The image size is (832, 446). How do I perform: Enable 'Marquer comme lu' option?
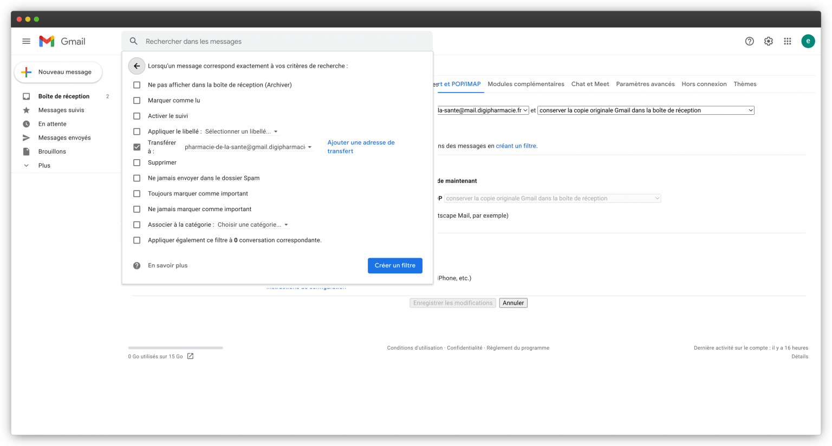click(x=136, y=100)
